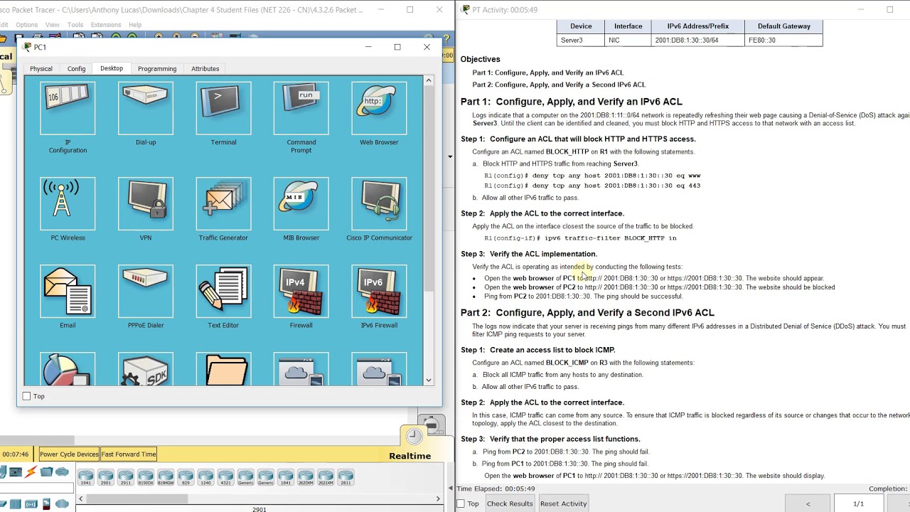910x512 pixels.
Task: Open the IPv6 Firewall app
Action: (x=379, y=291)
